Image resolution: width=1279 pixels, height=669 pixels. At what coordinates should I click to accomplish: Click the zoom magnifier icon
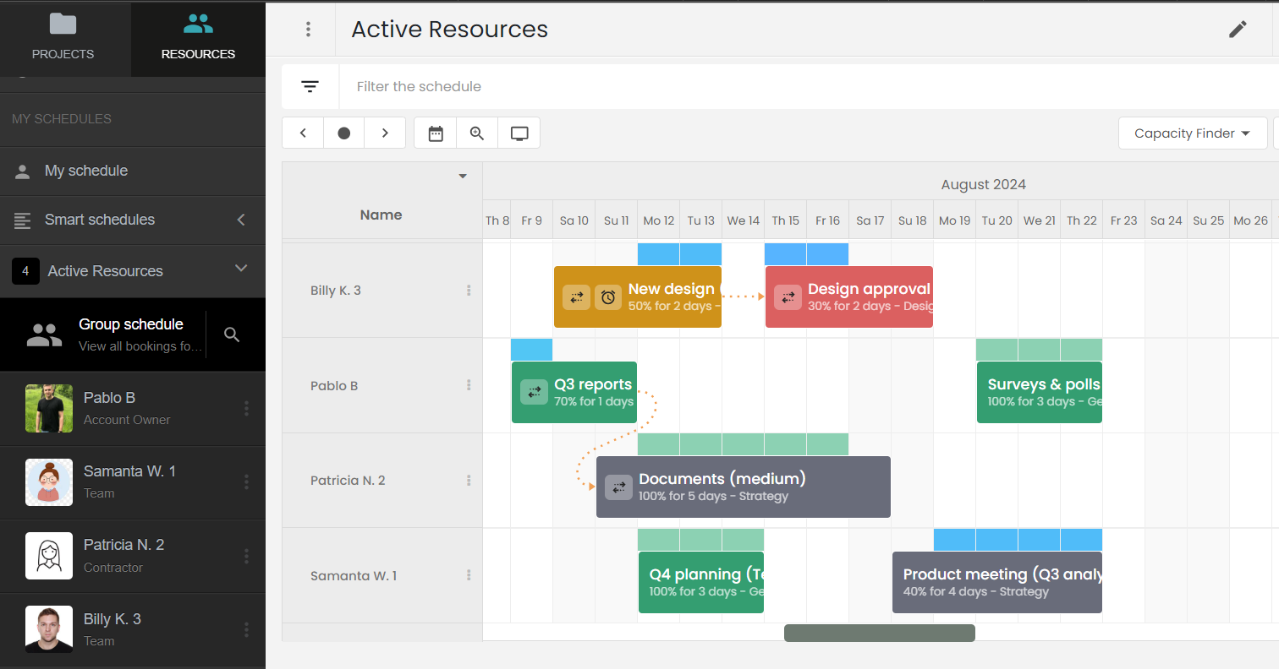tap(477, 133)
